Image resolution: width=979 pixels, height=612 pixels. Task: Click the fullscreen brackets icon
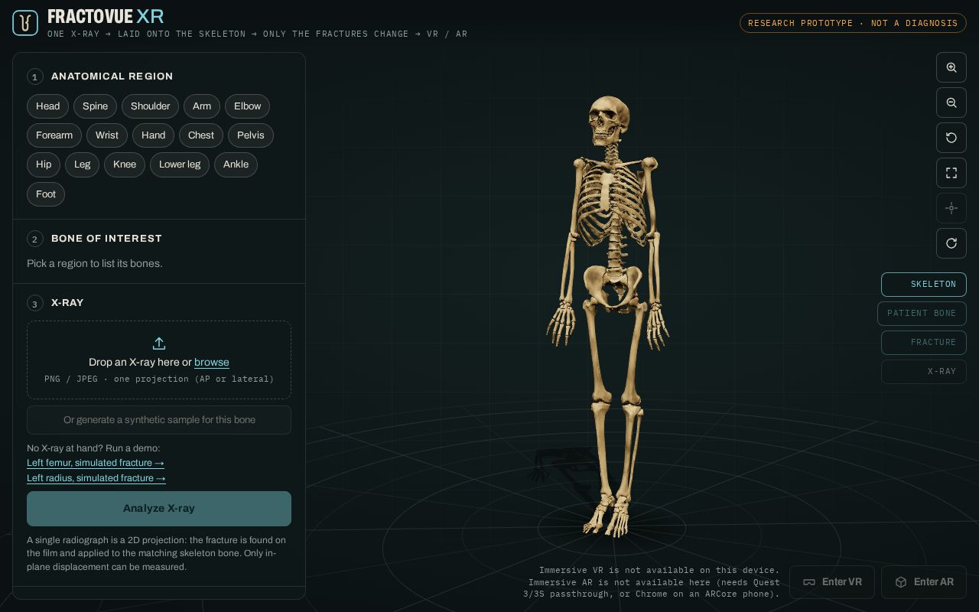tap(951, 173)
